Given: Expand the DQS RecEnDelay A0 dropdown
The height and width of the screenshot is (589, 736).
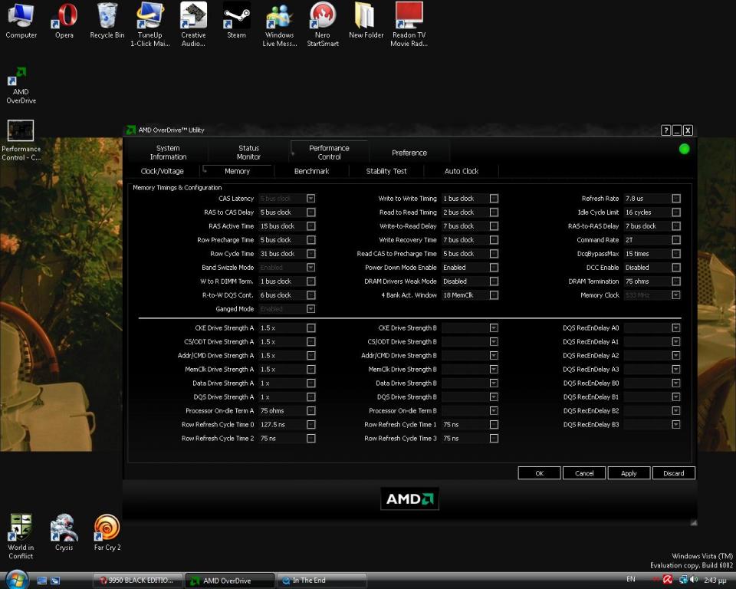Looking at the screenshot, I should coord(676,327).
